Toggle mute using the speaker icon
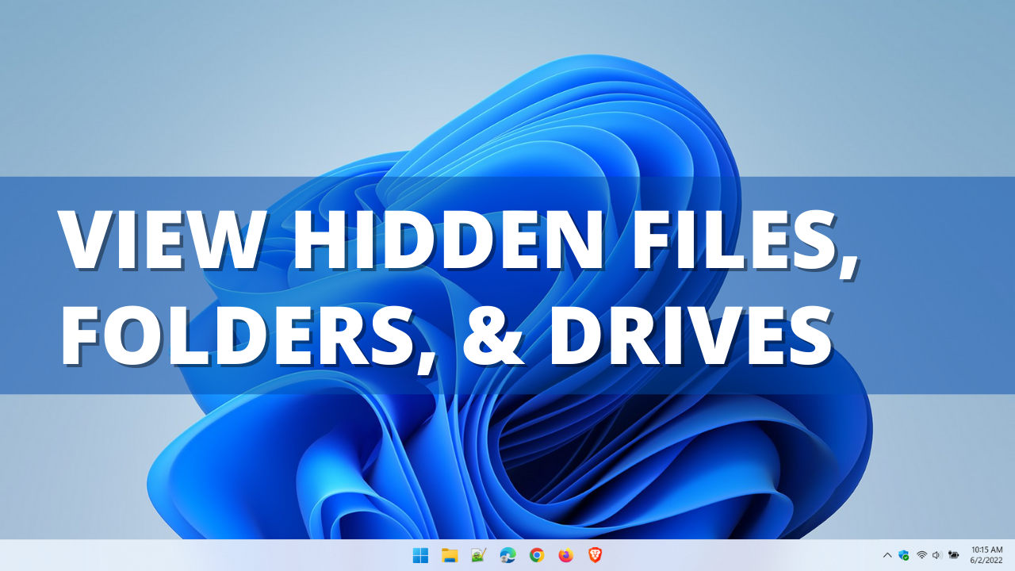This screenshot has width=1015, height=571. click(x=937, y=555)
